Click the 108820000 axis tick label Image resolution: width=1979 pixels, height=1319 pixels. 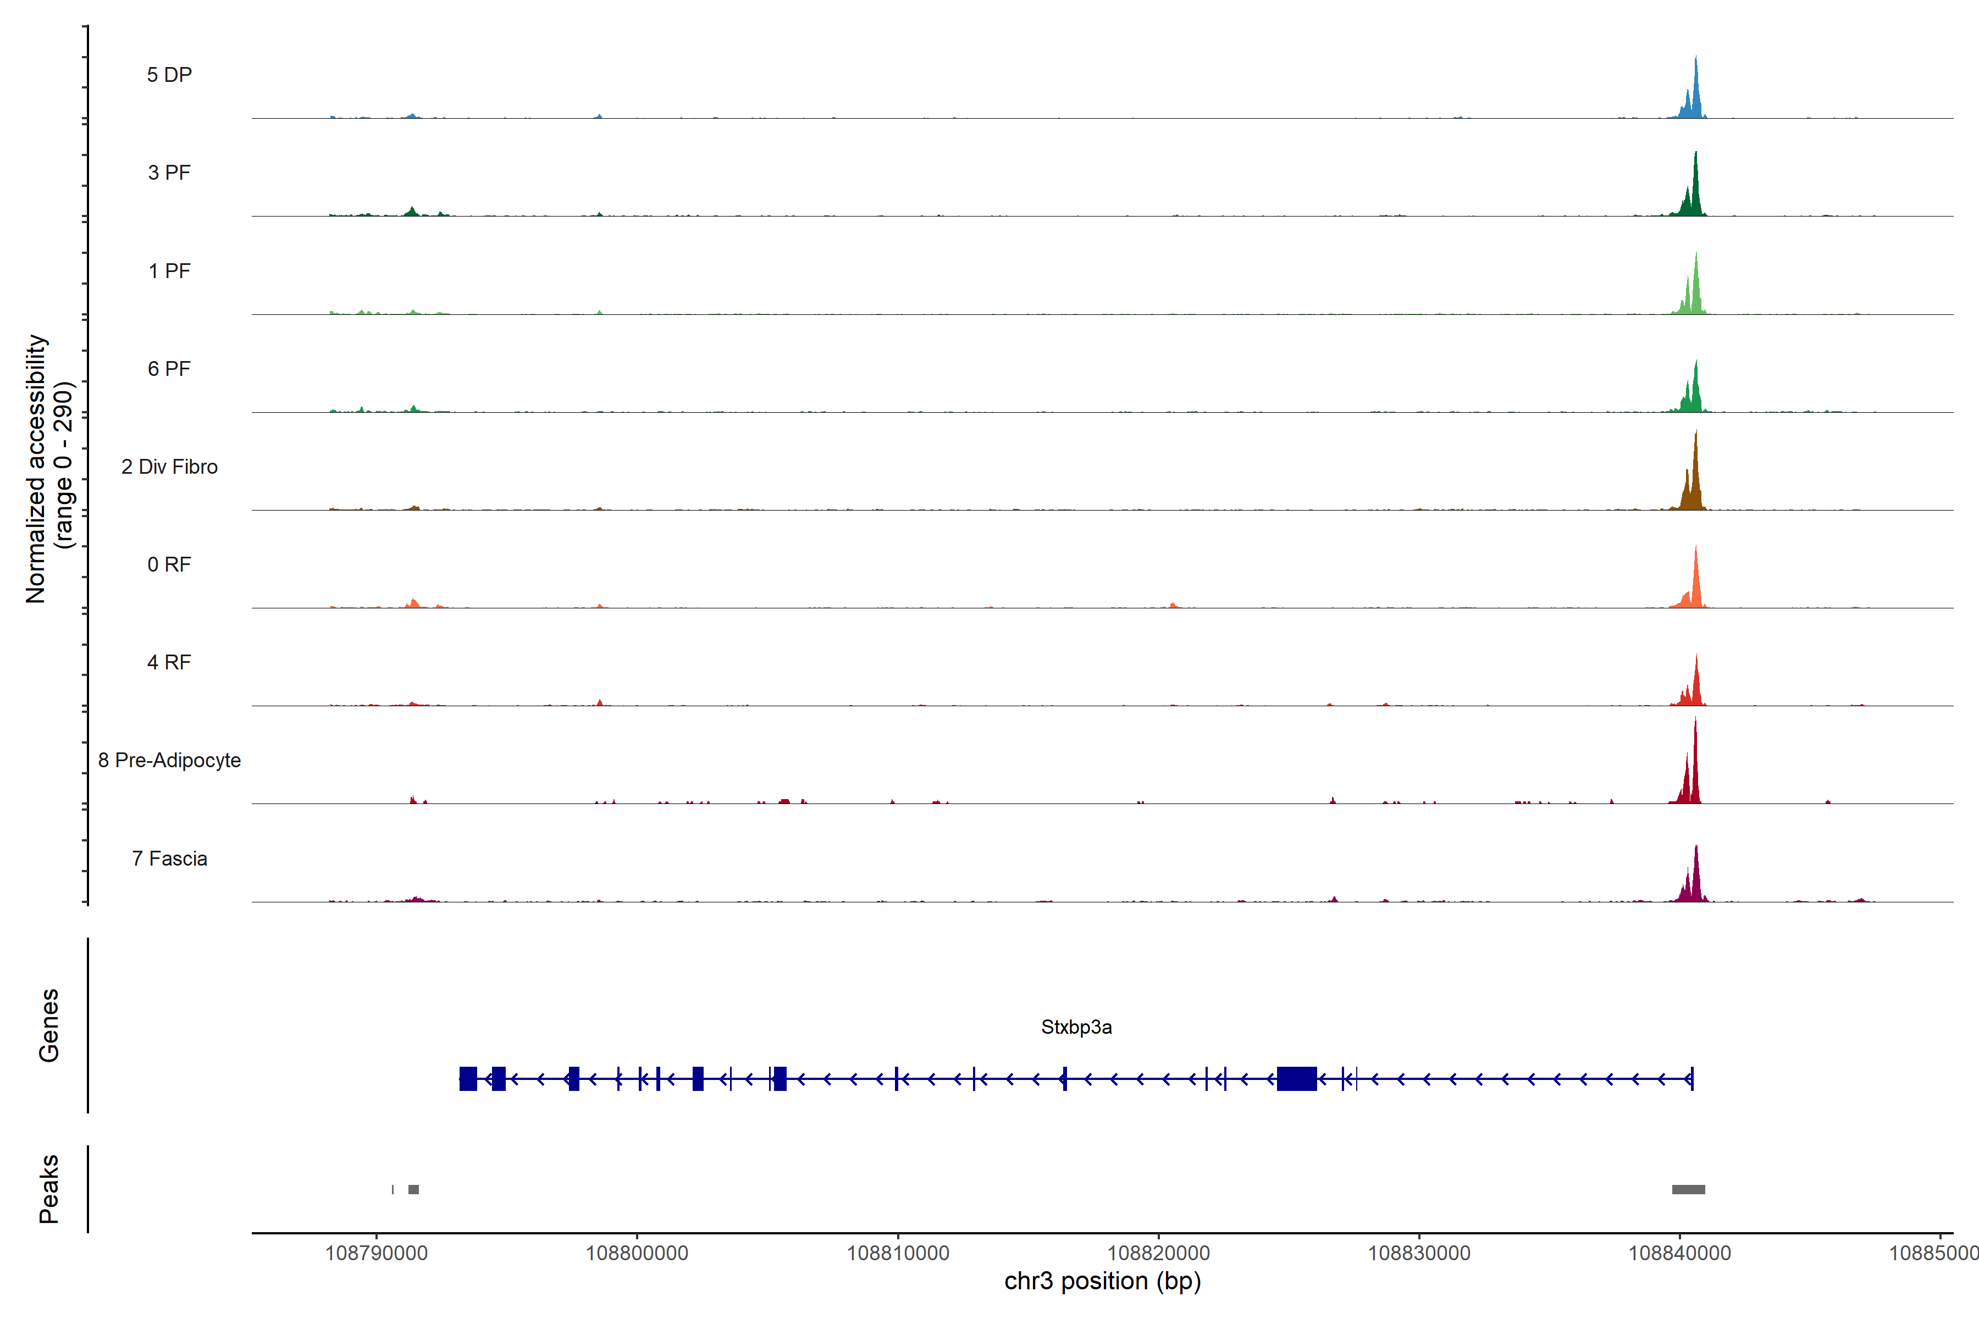click(1159, 1254)
